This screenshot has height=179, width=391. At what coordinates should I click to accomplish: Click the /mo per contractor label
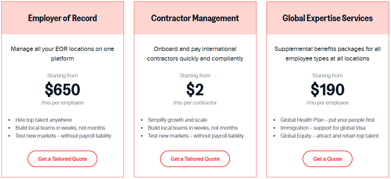pos(195,103)
